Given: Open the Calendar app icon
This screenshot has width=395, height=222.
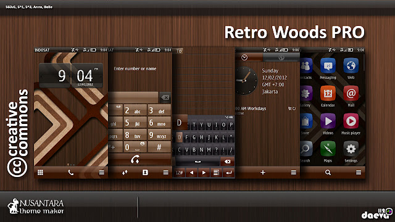Looking at the screenshot, I should (x=328, y=93).
